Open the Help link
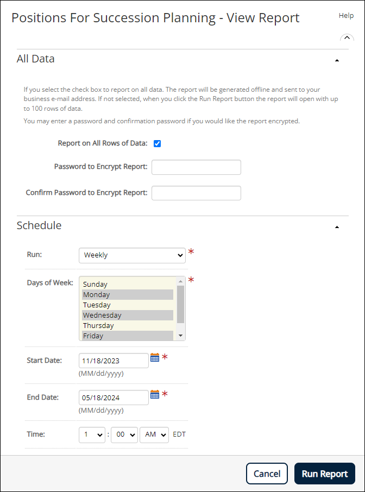This screenshot has height=492, width=365. click(346, 16)
